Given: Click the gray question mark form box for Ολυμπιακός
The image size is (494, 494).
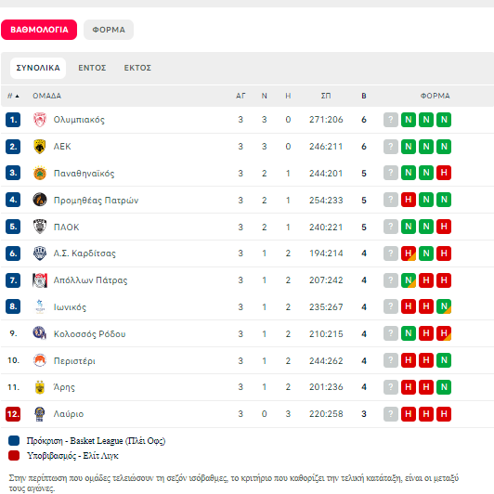Looking at the screenshot, I should click(391, 120).
